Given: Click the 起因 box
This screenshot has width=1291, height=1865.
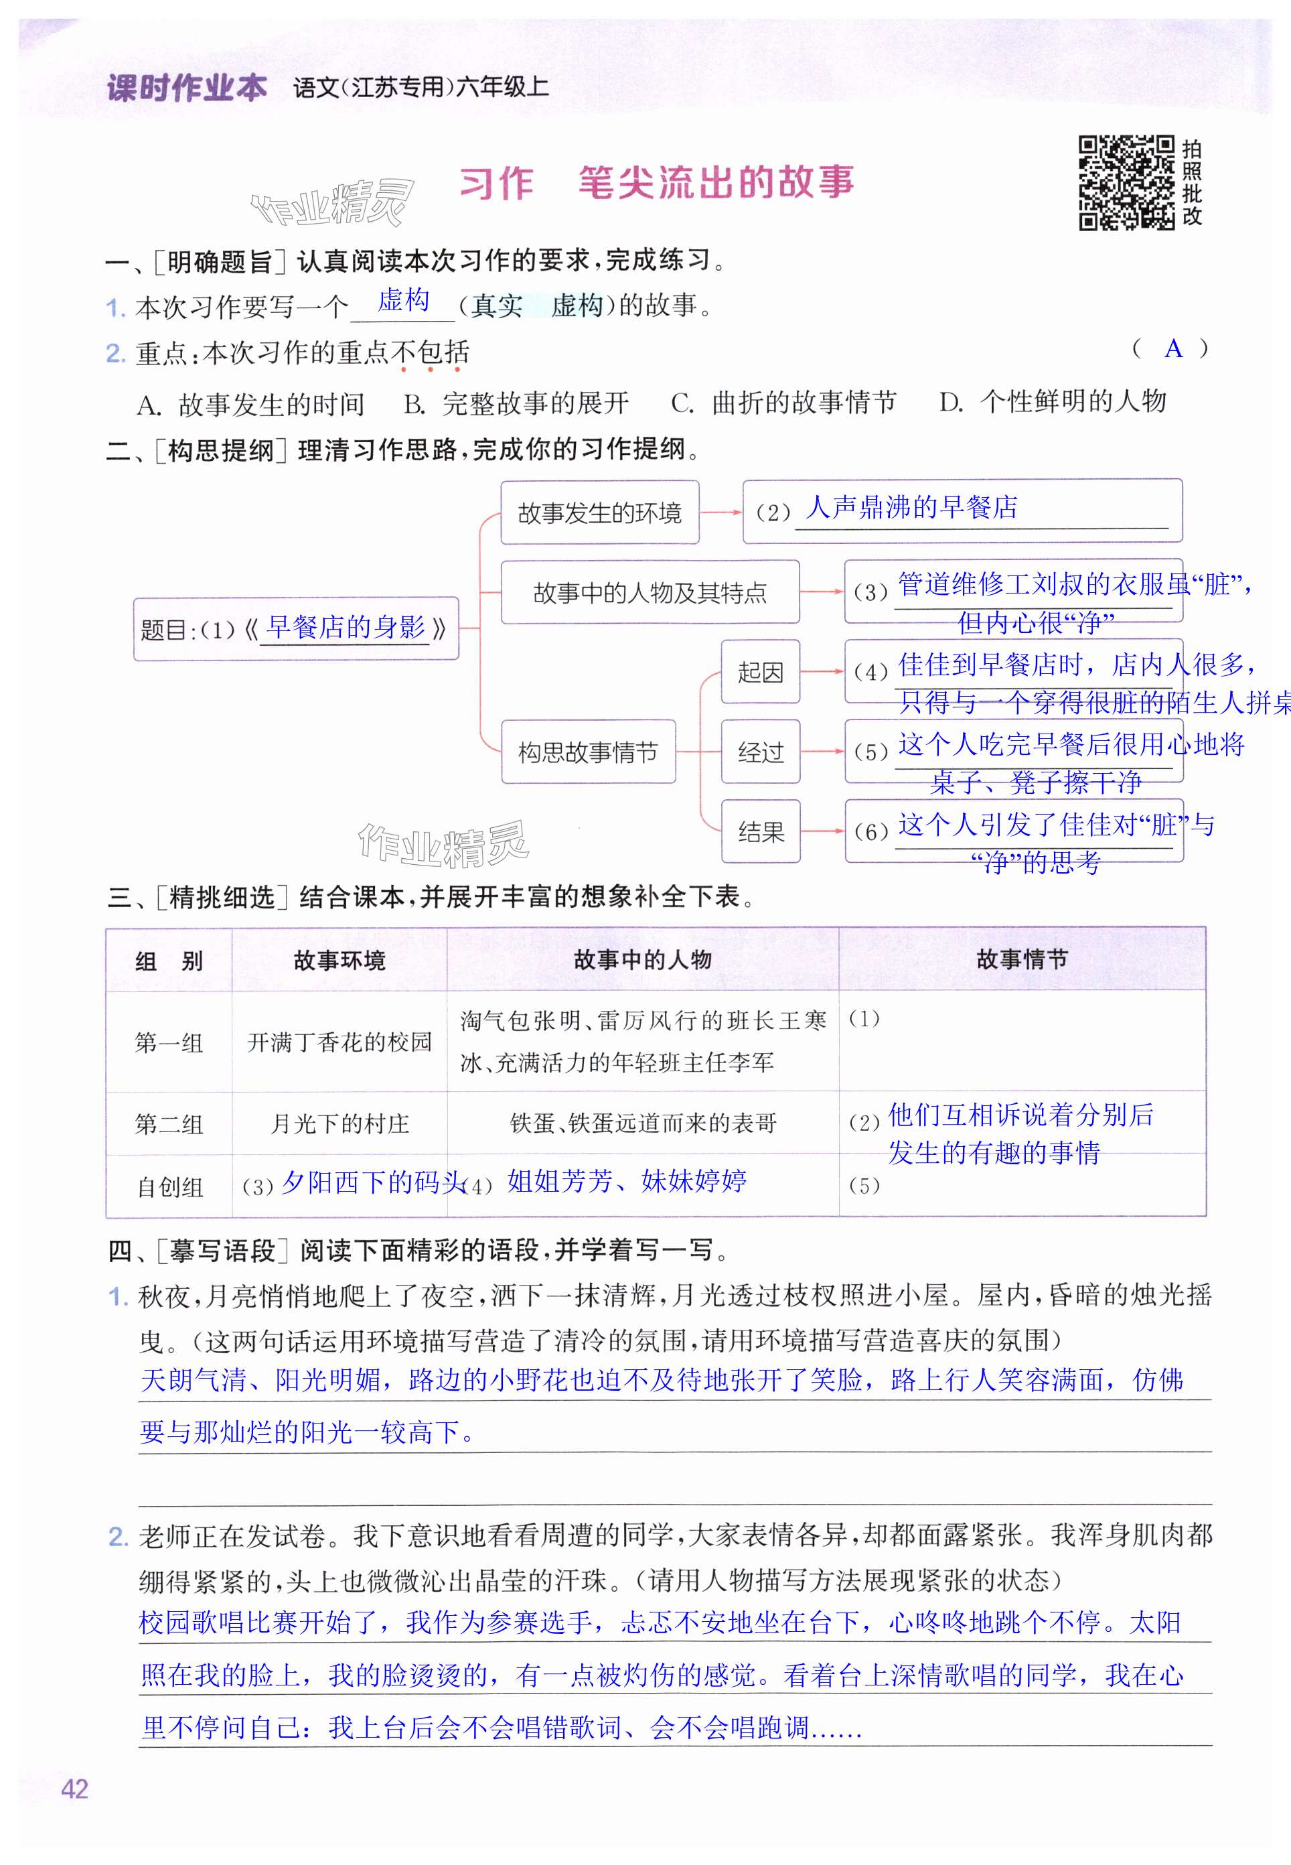Looking at the screenshot, I should click(761, 671).
